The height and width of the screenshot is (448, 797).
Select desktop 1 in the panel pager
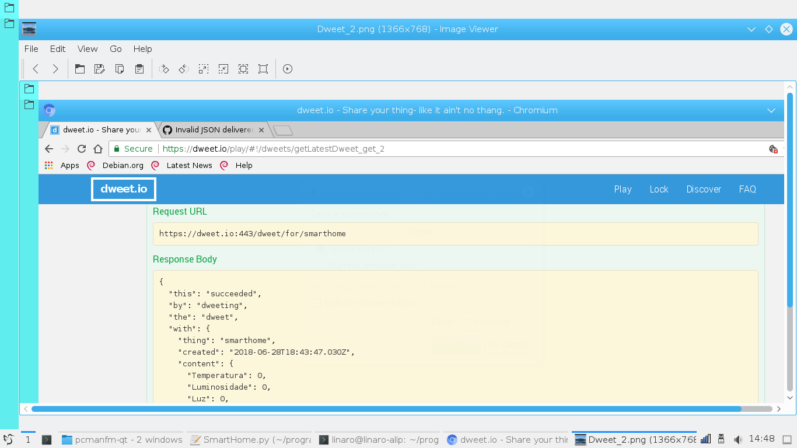coord(28,440)
